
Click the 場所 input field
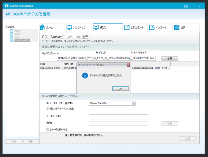(119, 123)
